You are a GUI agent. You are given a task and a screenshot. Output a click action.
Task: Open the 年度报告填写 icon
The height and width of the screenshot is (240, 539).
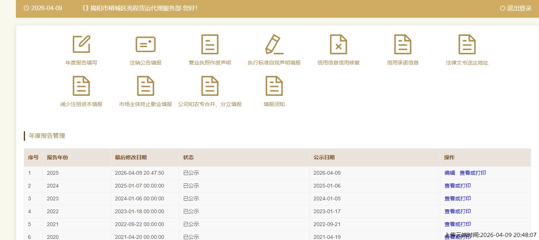pyautogui.click(x=81, y=45)
